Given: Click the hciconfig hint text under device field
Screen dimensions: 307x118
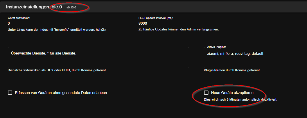Looking at the screenshot, I should pyautogui.click(x=57, y=30).
